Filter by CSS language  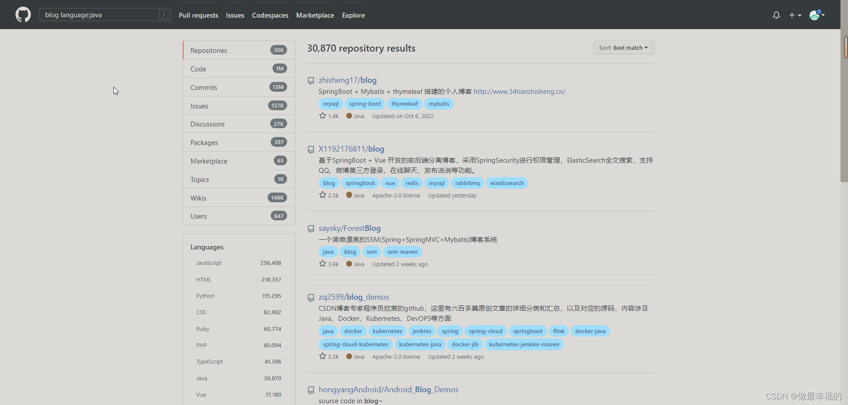(238, 312)
